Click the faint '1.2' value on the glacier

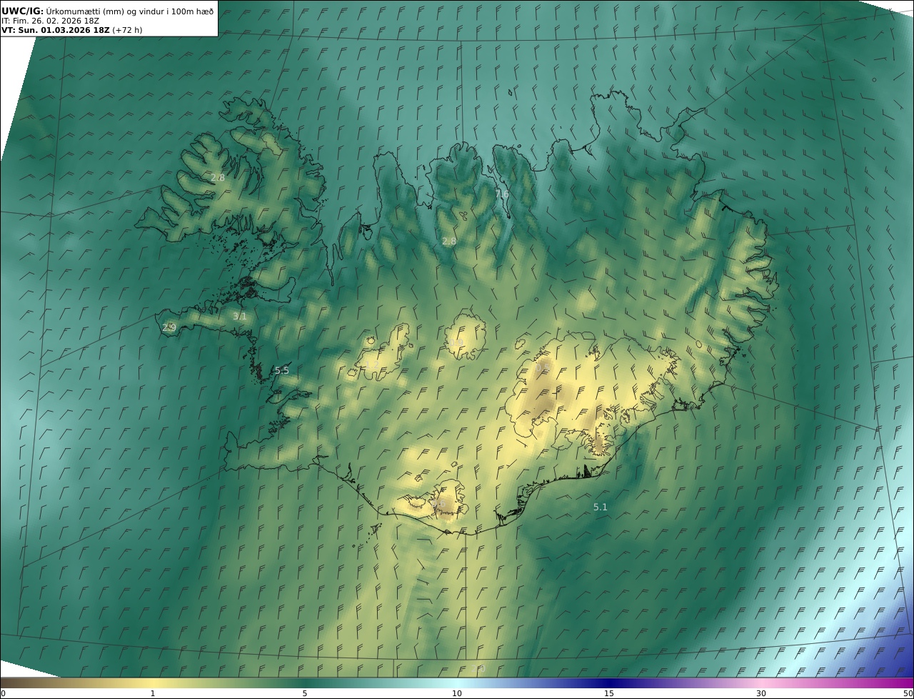[x=373, y=365]
